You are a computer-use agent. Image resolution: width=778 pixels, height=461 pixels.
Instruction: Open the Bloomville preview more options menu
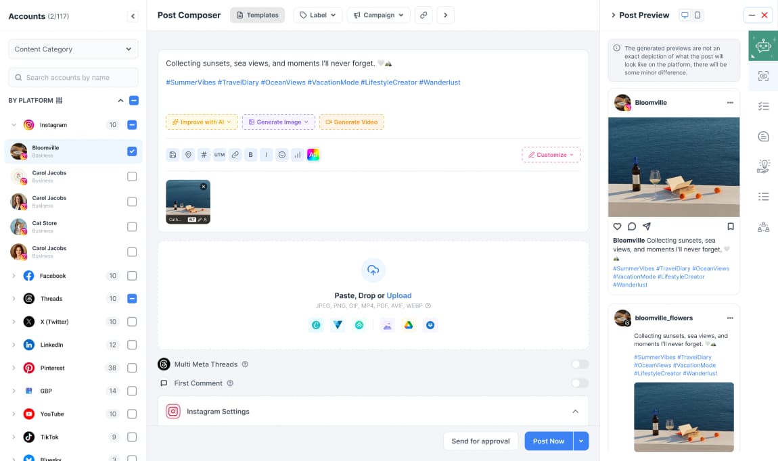click(730, 103)
